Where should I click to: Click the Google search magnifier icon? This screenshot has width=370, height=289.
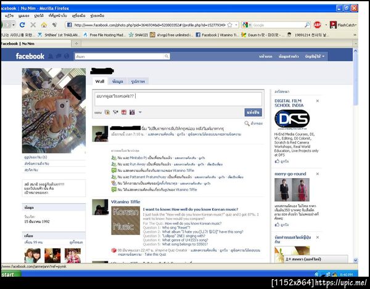coord(307,25)
